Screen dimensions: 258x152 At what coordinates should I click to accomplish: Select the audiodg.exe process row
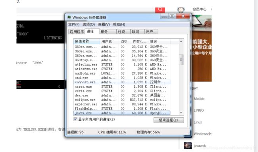pyautogui.click(x=122, y=73)
